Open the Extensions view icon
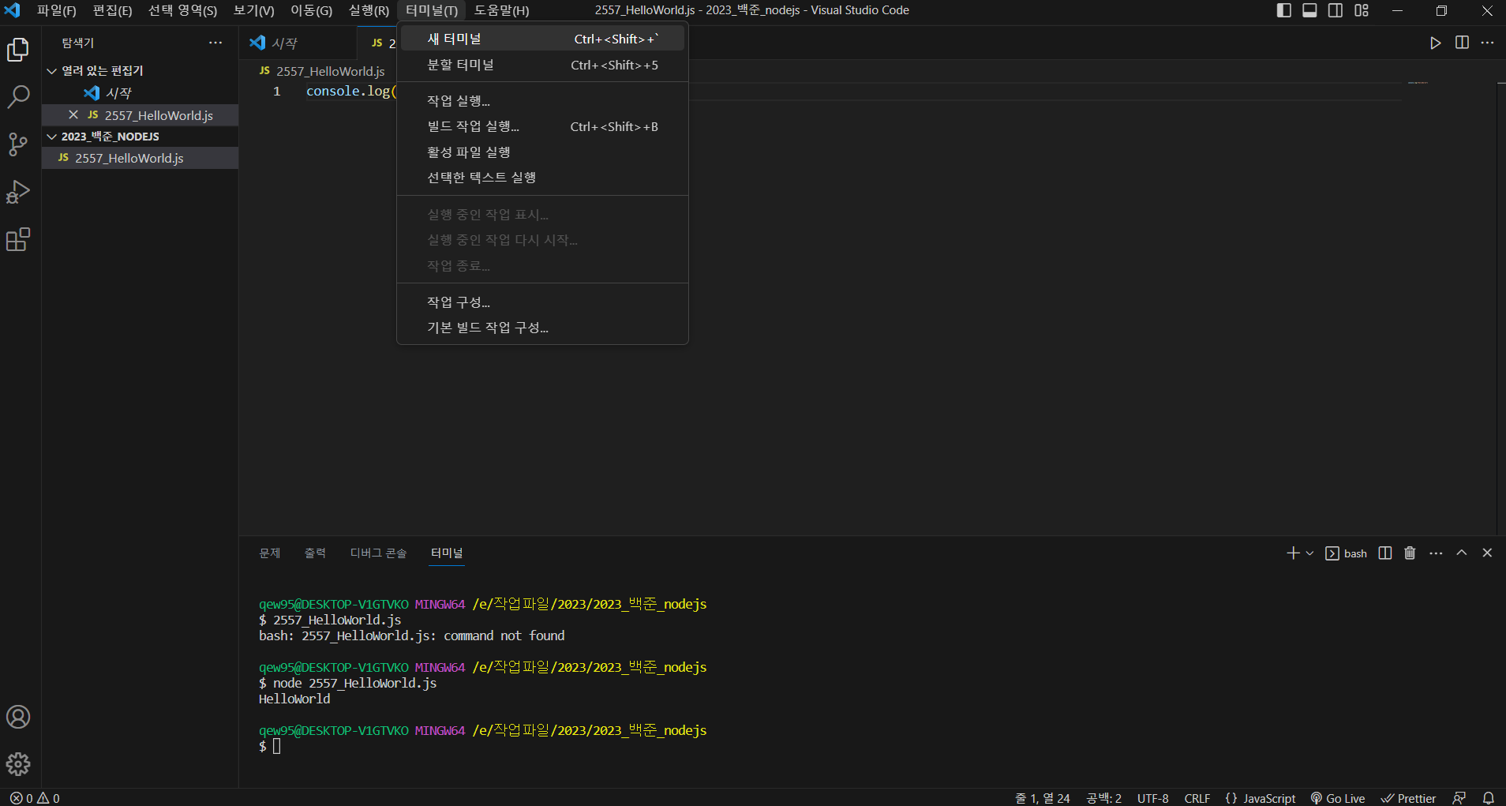 point(18,239)
